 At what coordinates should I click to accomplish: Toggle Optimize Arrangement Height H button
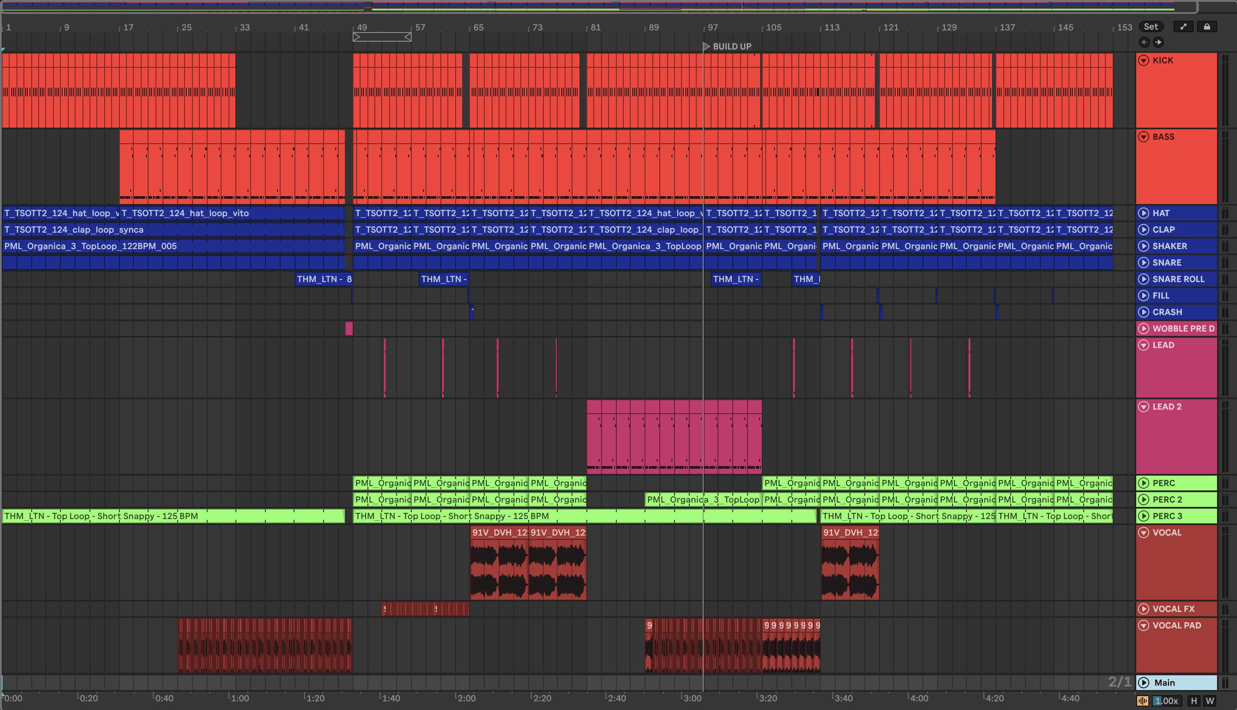1194,701
